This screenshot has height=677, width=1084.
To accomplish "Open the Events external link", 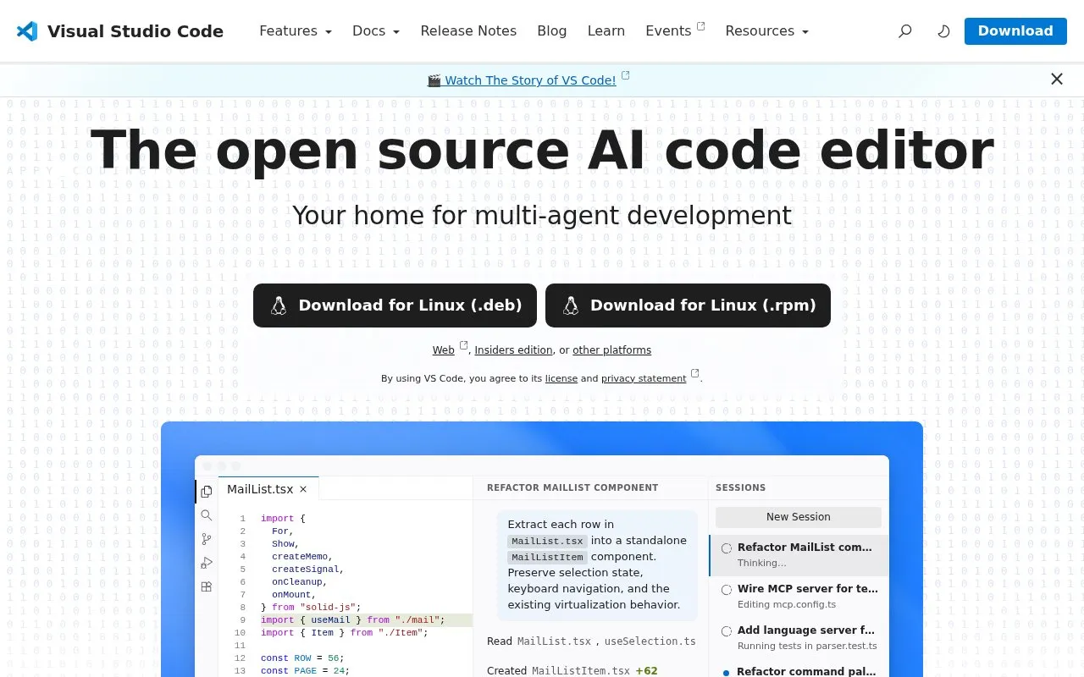I will click(x=675, y=31).
